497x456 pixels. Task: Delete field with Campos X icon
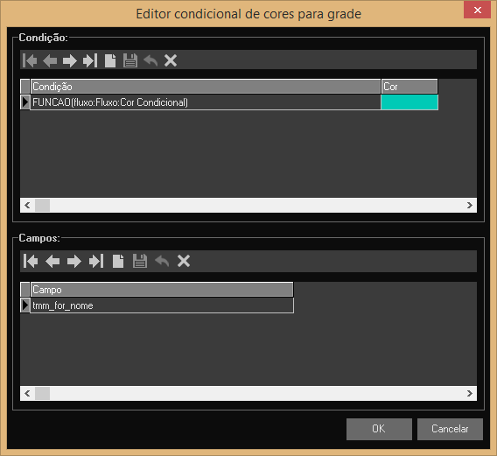184,262
